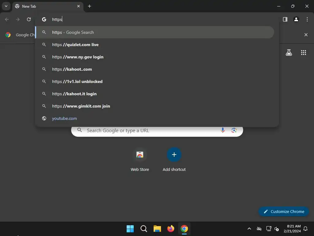The width and height of the screenshot is (314, 236).
Task: Click the Add shortcut button
Action: pos(174,159)
